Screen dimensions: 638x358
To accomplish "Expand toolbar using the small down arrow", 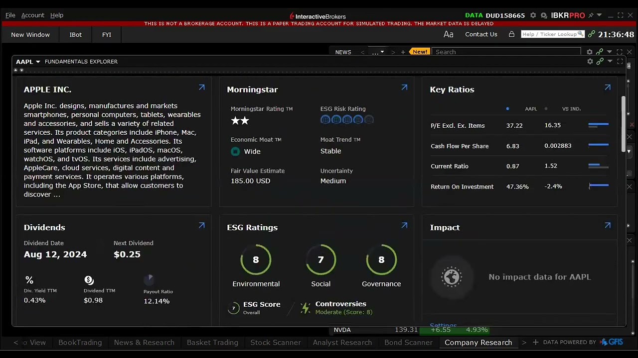I will (21, 70).
